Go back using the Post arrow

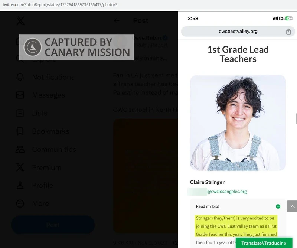[117, 21]
